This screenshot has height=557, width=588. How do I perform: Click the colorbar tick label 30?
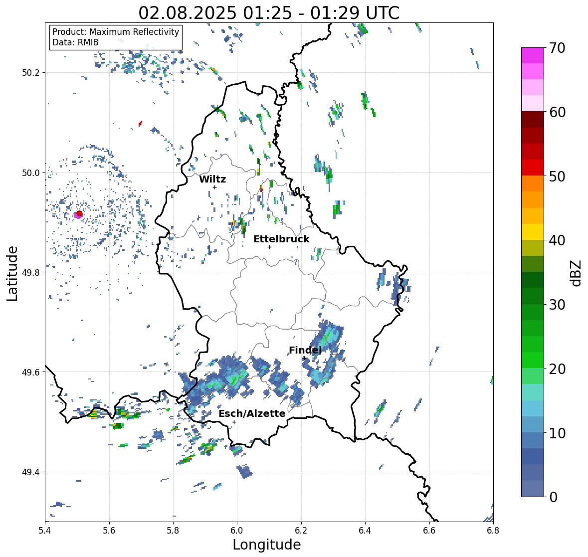(557, 304)
